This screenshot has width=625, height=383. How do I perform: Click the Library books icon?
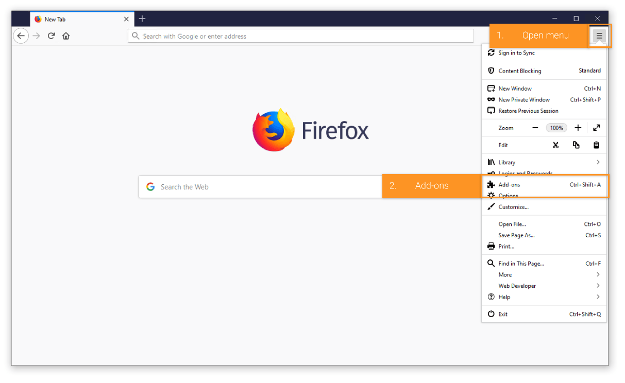(x=491, y=162)
